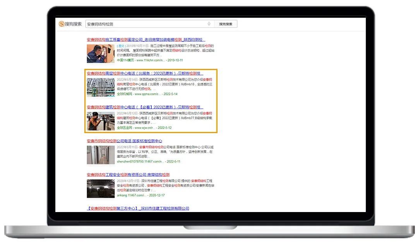
Task: Open the www.114chn.com source link
Action: 151,60
